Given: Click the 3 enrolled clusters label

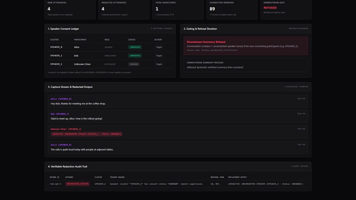Looking at the screenshot, I should 161,28.
